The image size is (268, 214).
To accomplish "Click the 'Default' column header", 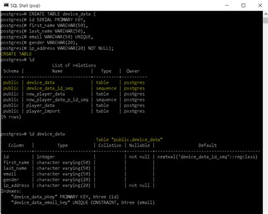I will [x=208, y=145].
